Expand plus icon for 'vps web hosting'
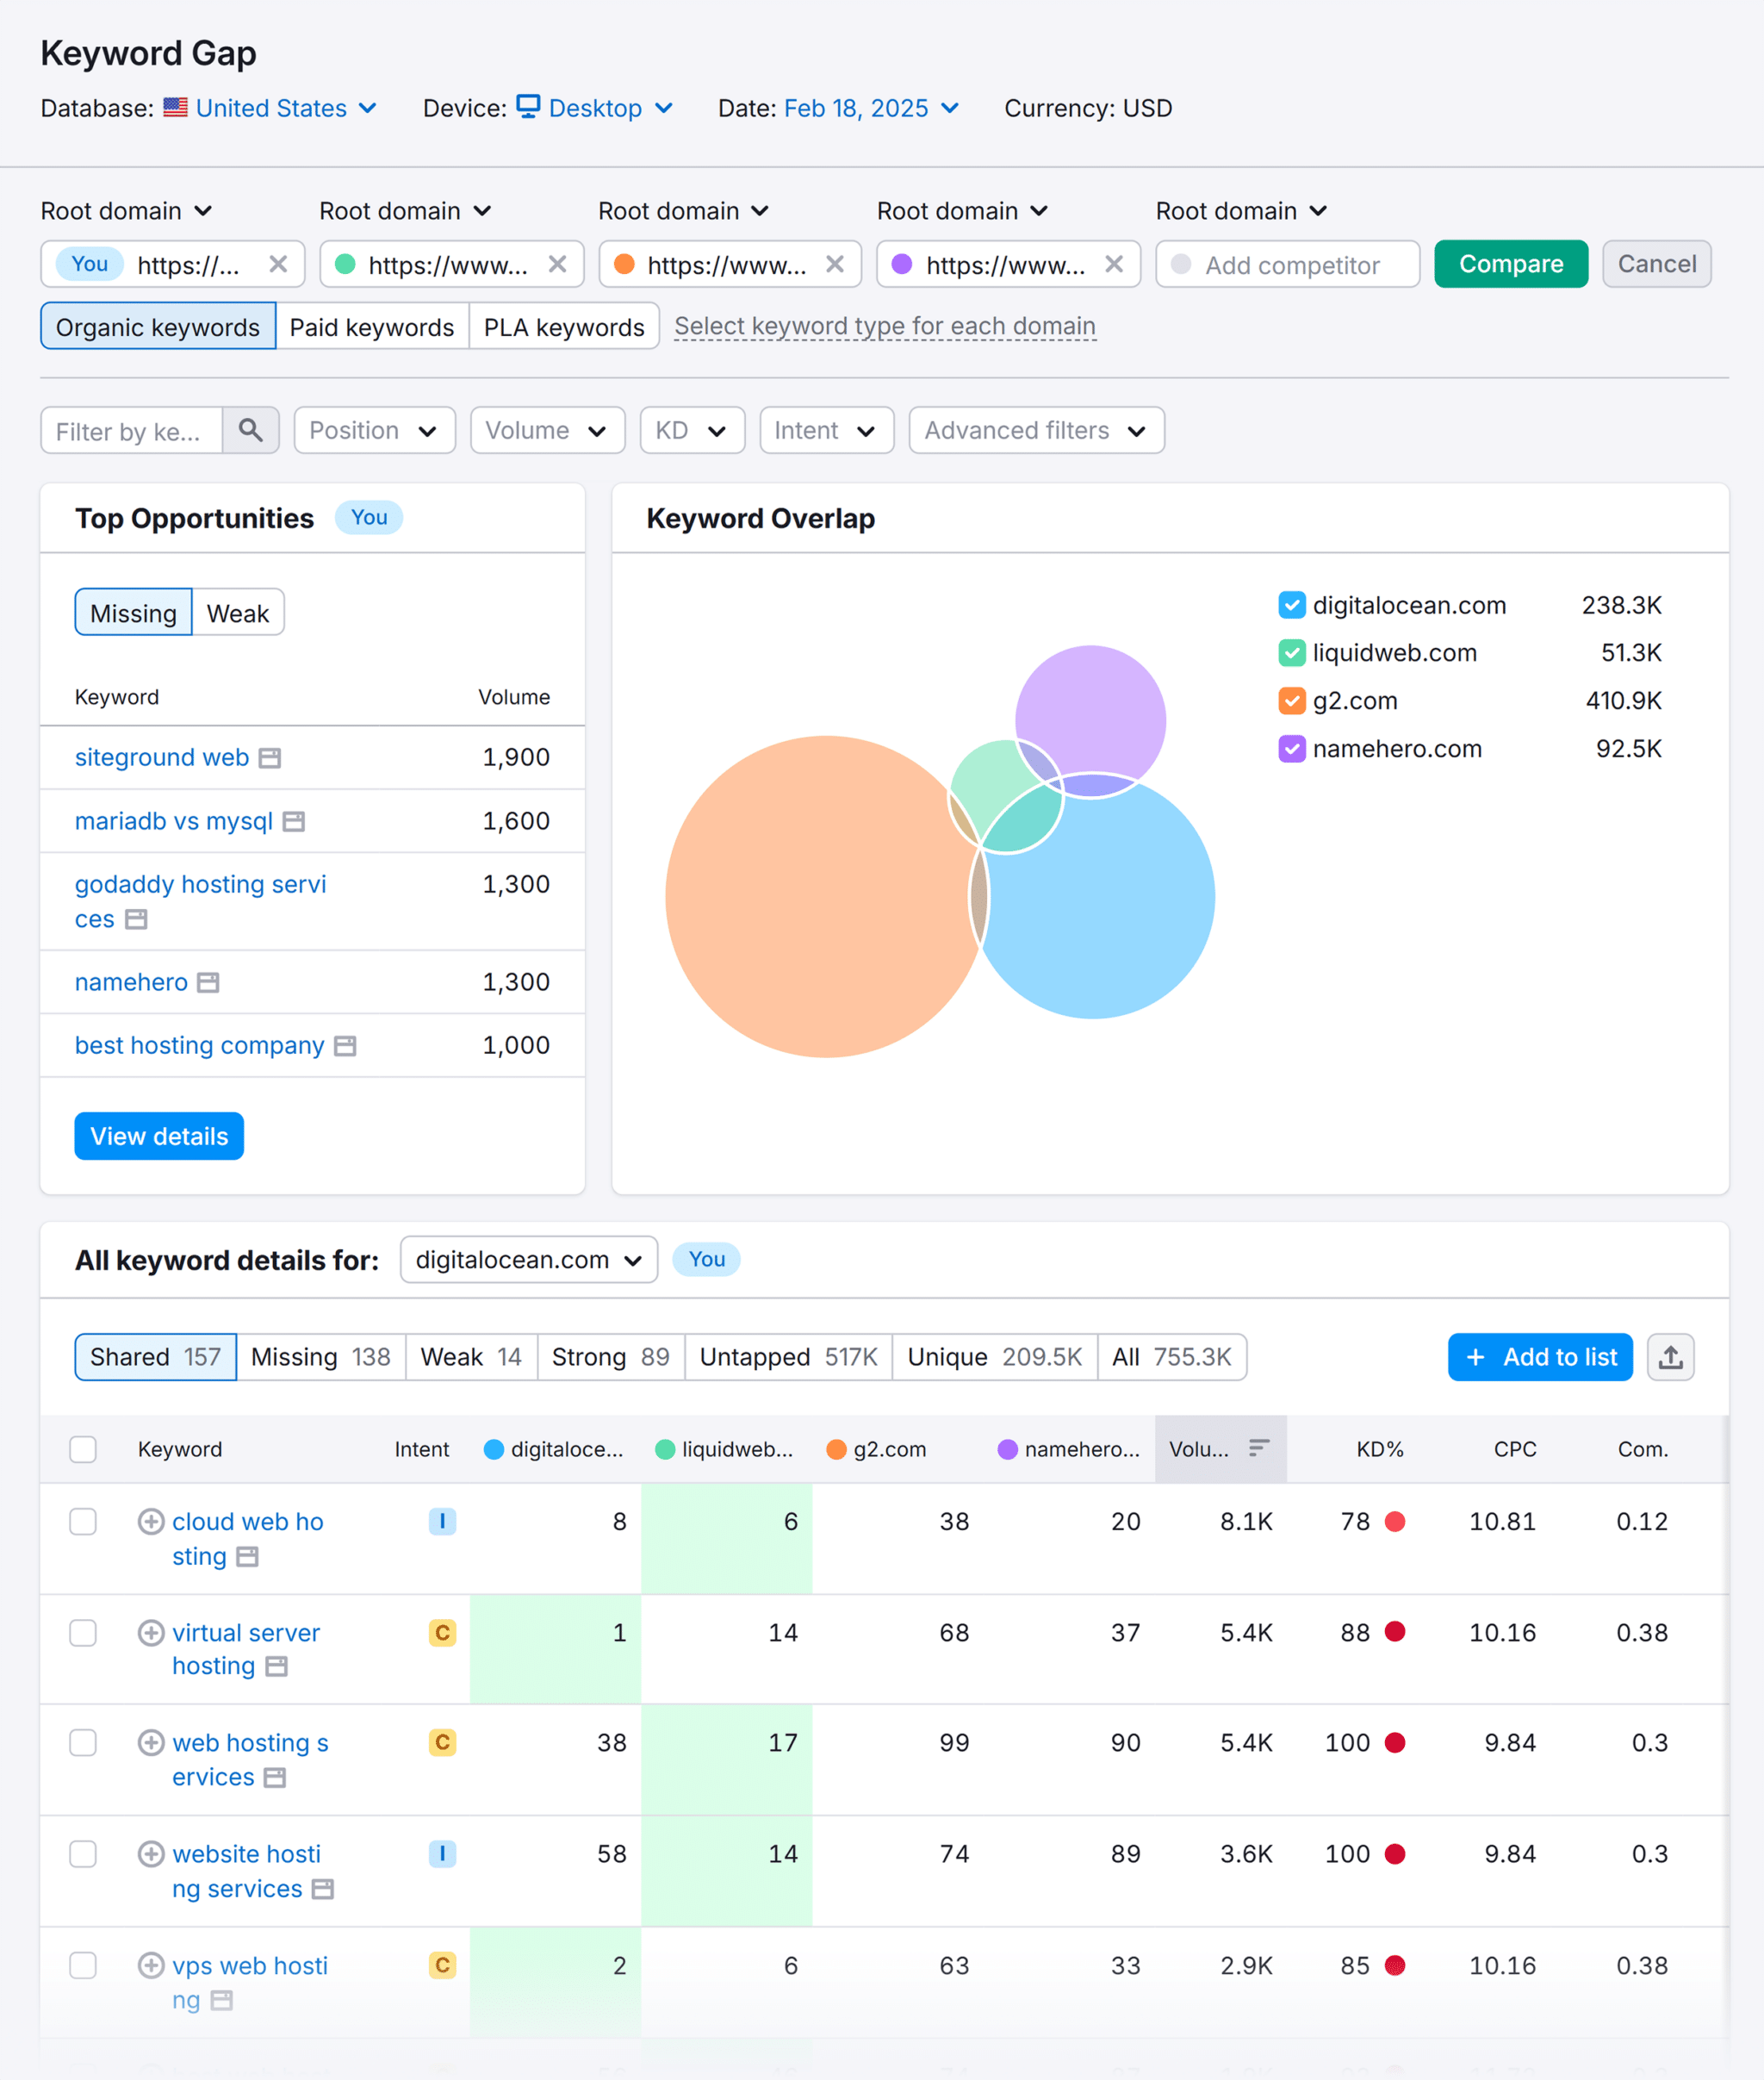 151,1965
